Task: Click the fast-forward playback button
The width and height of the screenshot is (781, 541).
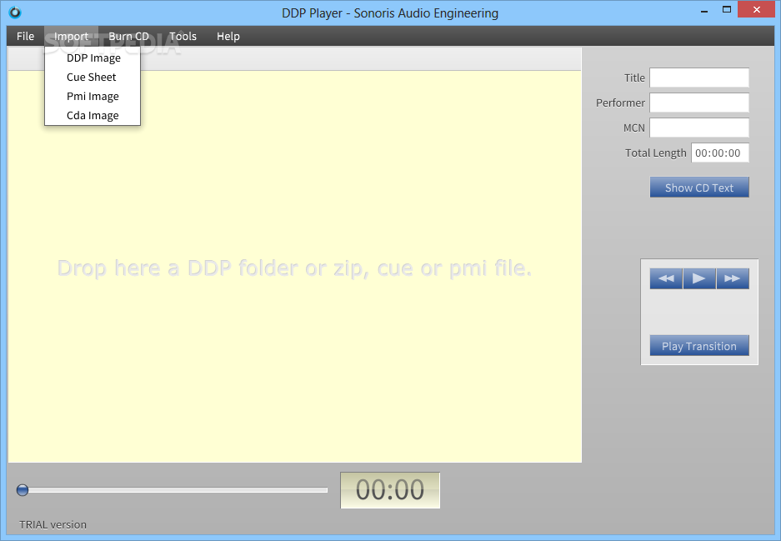Action: 733,278
